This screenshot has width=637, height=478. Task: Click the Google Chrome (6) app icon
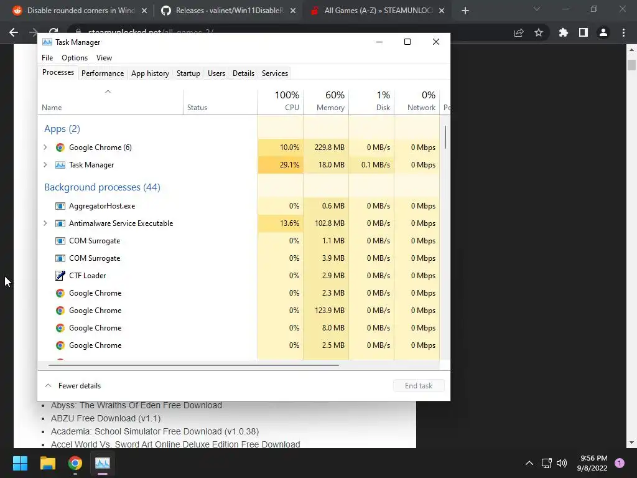pyautogui.click(x=60, y=147)
